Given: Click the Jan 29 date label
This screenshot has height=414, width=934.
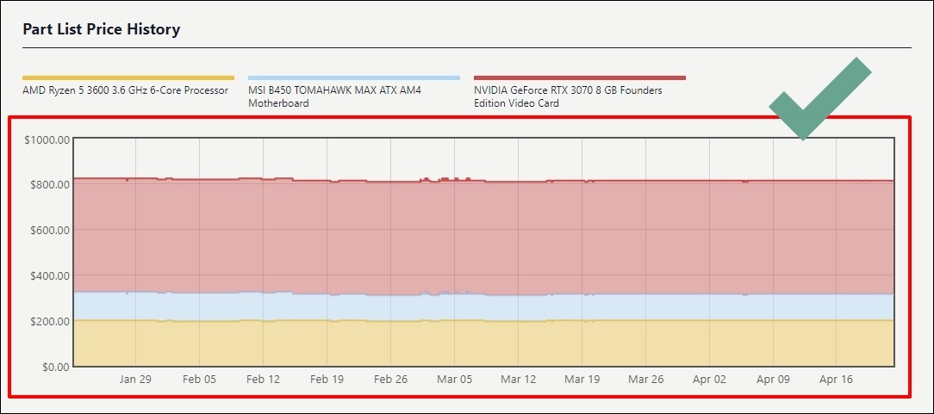Looking at the screenshot, I should point(136,380).
